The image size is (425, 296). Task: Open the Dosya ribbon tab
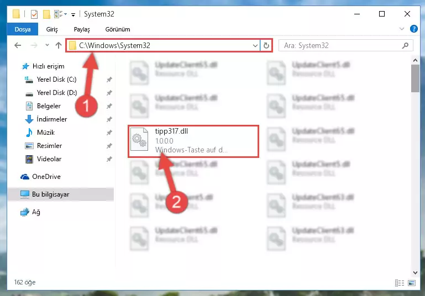(x=23, y=29)
